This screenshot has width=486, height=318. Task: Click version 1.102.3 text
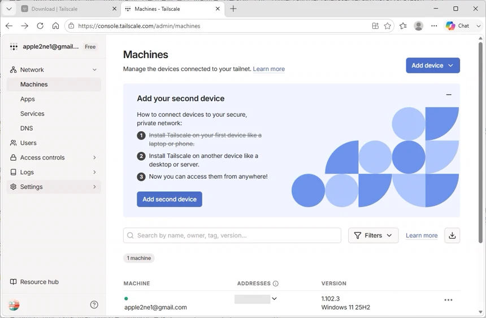(x=331, y=298)
